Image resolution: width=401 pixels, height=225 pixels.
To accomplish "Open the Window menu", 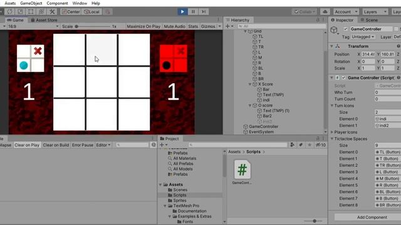I will 80,3.
